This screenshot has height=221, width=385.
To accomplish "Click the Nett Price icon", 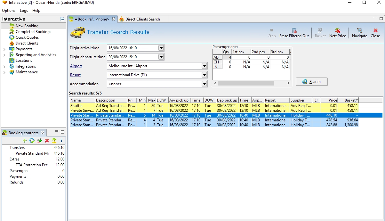I will [x=338, y=31].
